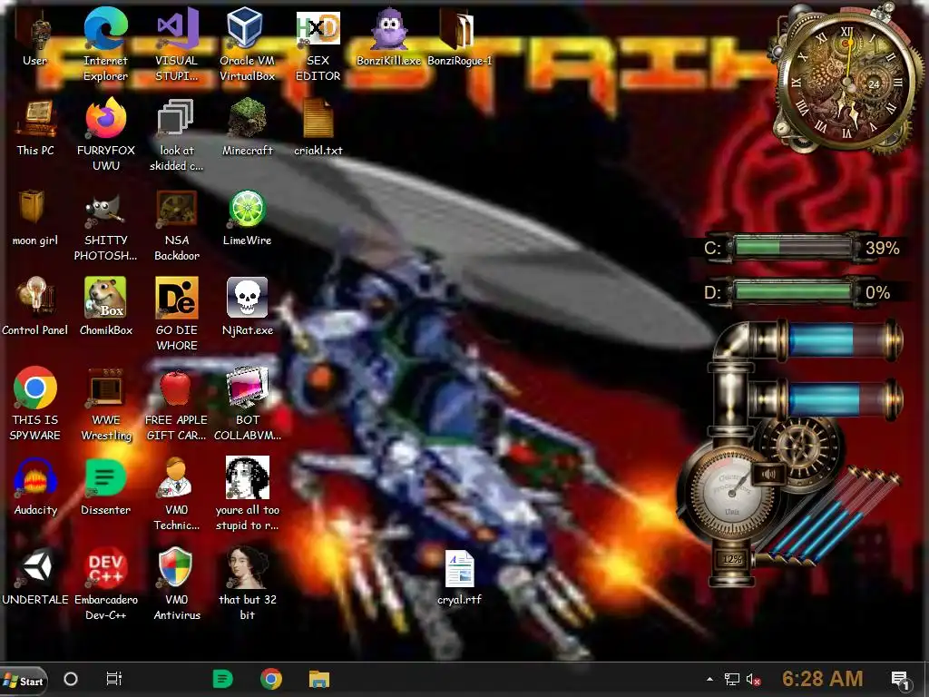The image size is (929, 697).
Task: Launch Oracle VM VirtualBox
Action: (247, 44)
